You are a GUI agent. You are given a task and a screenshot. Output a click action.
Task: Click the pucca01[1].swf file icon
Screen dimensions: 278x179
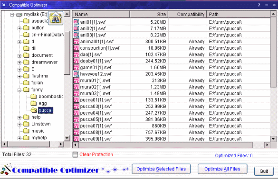76,100
